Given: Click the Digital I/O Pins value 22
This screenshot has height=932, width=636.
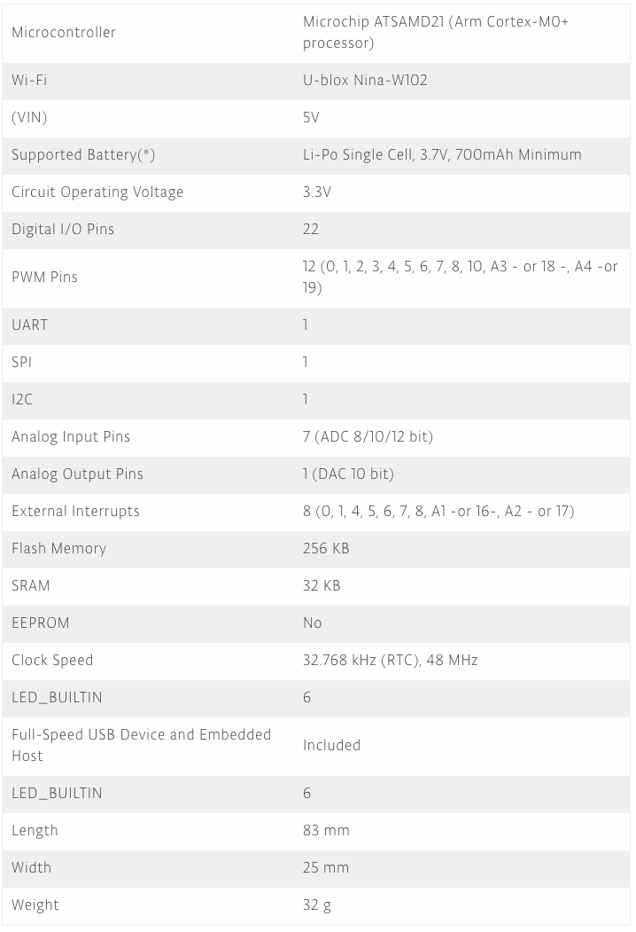Looking at the screenshot, I should [x=311, y=230].
